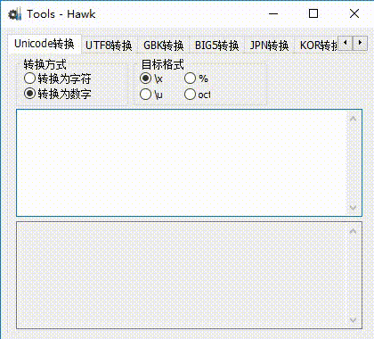Choose the oct target format option
This screenshot has height=339, width=374.
click(x=198, y=95)
